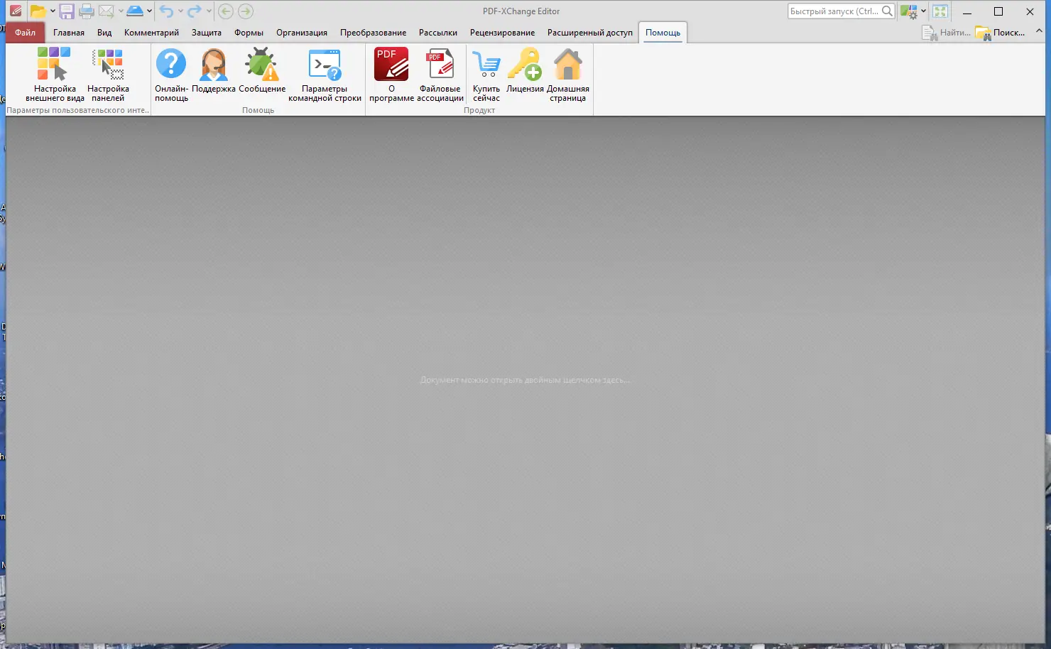Expand the Email dropdown arrow
1051x649 pixels.
(121, 11)
